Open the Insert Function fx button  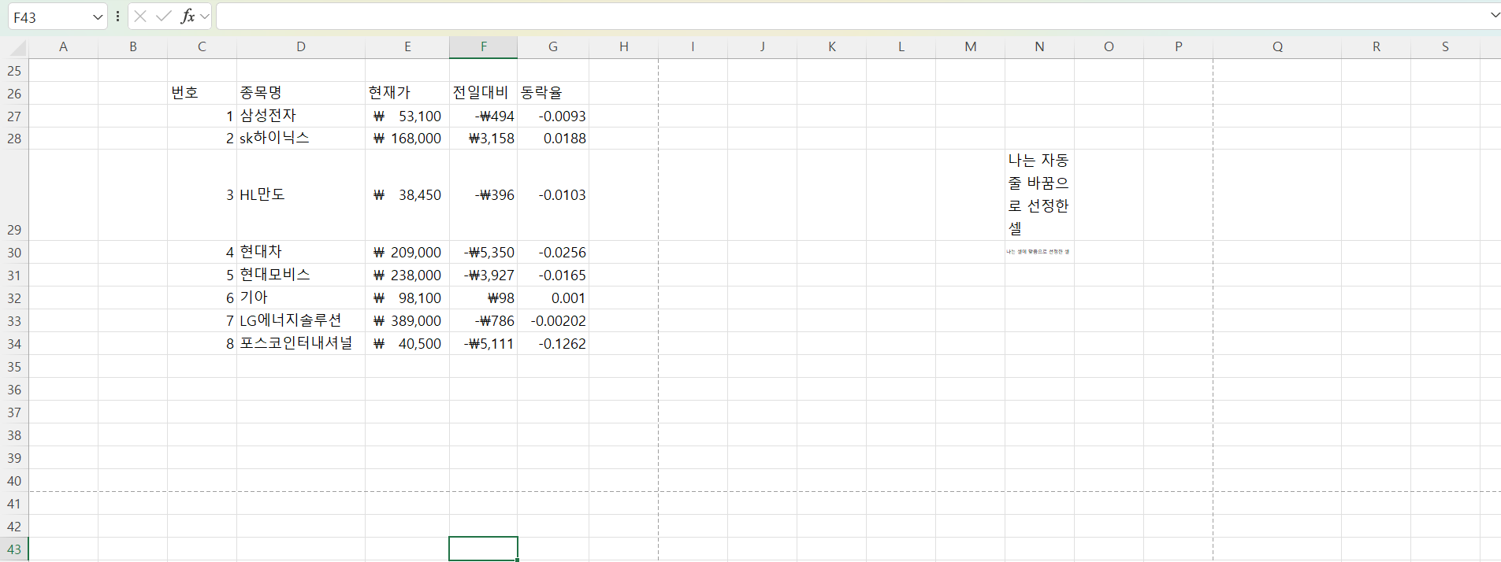188,16
